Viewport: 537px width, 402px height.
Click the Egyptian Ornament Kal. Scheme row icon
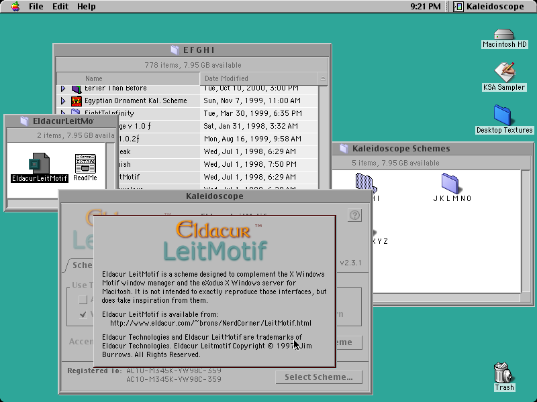coord(77,101)
